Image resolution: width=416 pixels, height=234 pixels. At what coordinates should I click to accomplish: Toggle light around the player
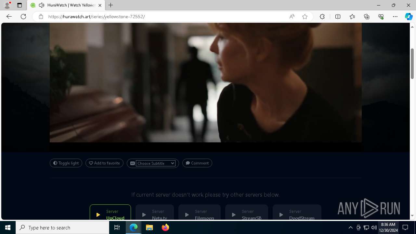[x=66, y=163]
